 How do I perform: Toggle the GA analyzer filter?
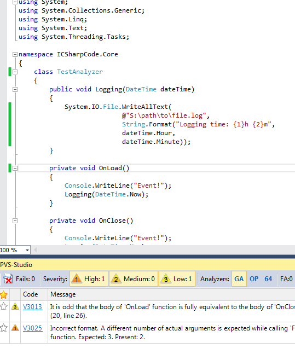239,279
